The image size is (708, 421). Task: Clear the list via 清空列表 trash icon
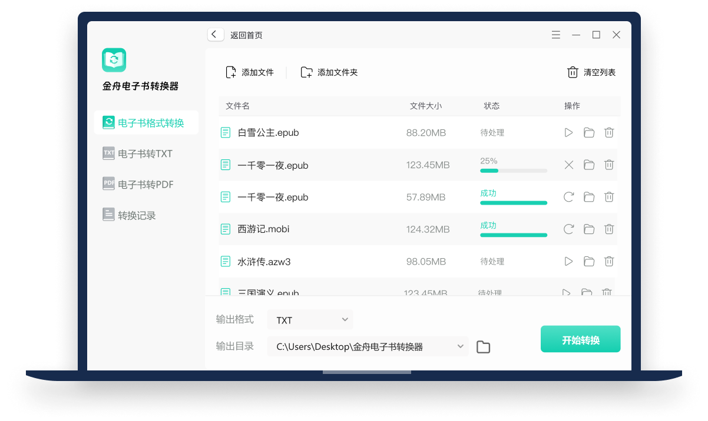pos(572,72)
